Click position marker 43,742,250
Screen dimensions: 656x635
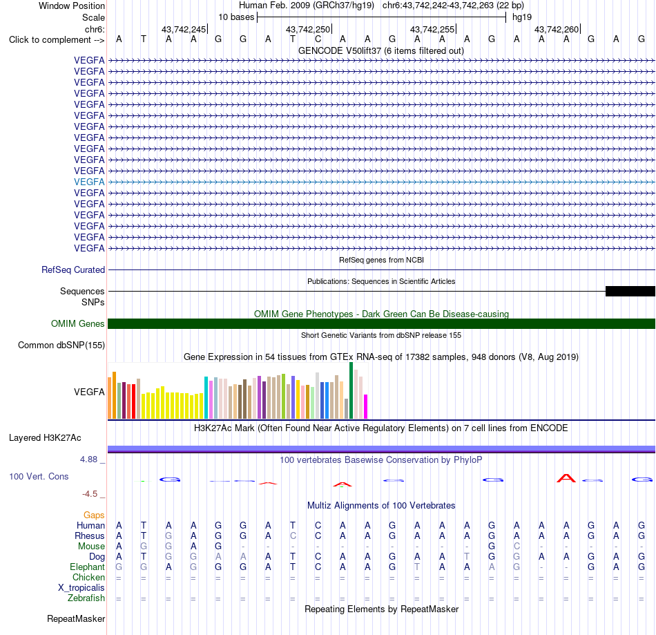(x=309, y=29)
